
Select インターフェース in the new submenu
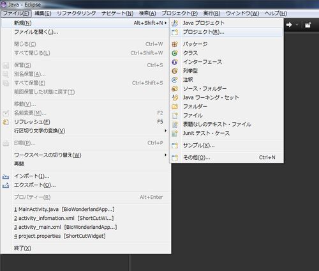coord(226,62)
